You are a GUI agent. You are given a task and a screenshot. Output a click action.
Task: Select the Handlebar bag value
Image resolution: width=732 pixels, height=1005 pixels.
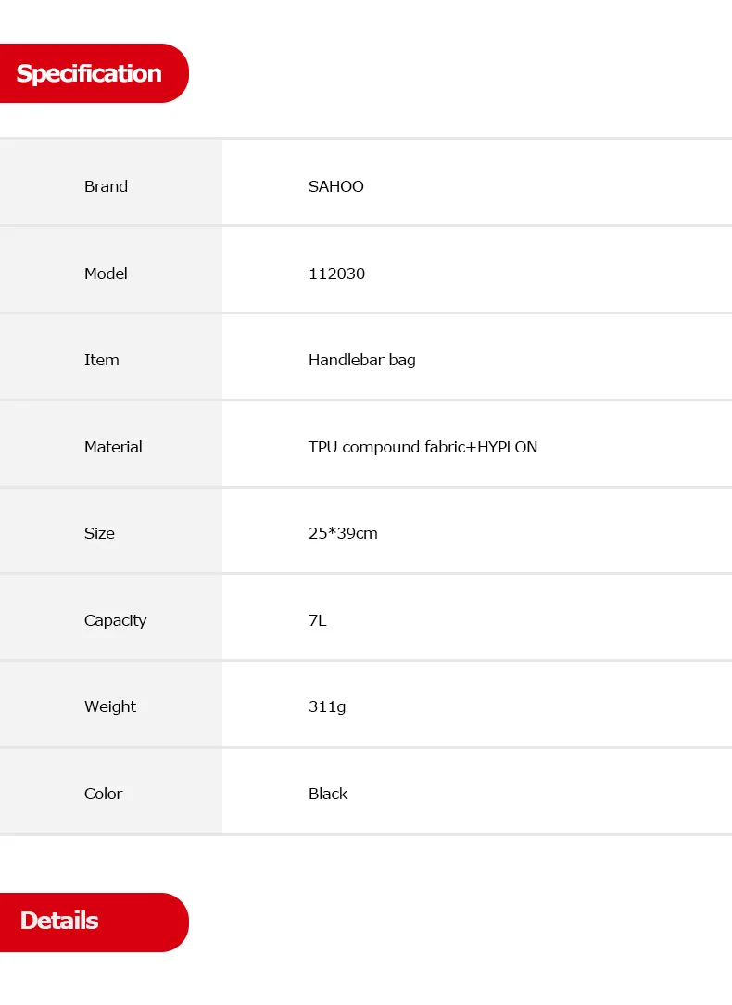(362, 361)
